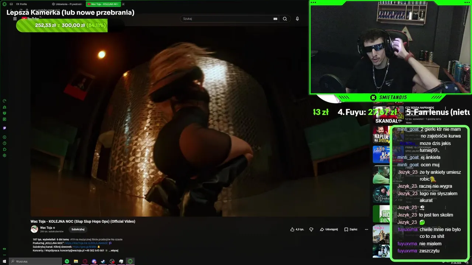Open File Explorer from the taskbar

point(76,261)
